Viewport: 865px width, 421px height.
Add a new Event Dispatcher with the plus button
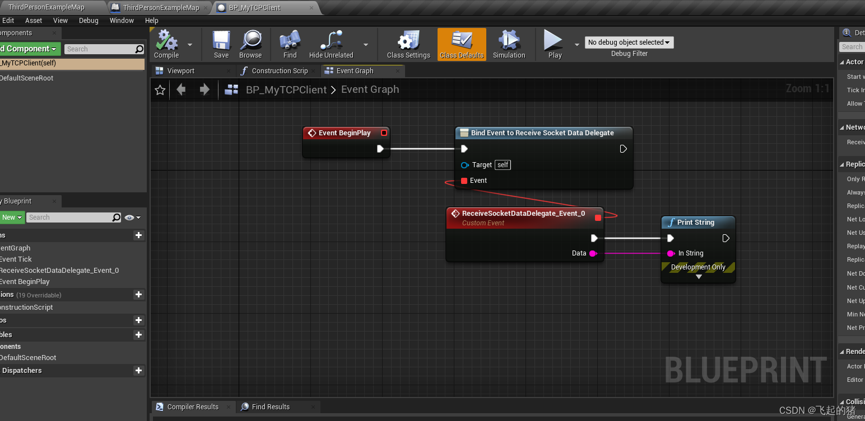(138, 370)
